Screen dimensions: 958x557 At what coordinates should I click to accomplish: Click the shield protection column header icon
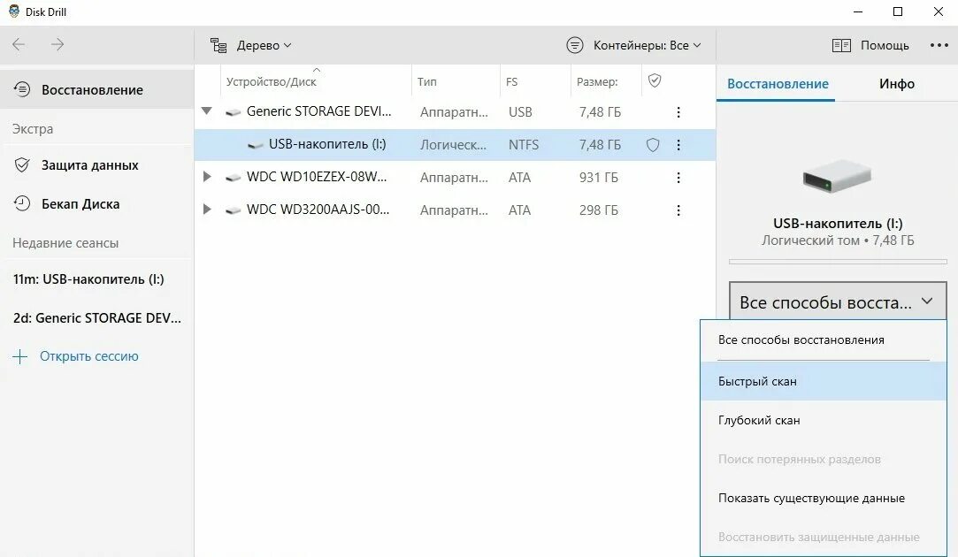coord(655,80)
